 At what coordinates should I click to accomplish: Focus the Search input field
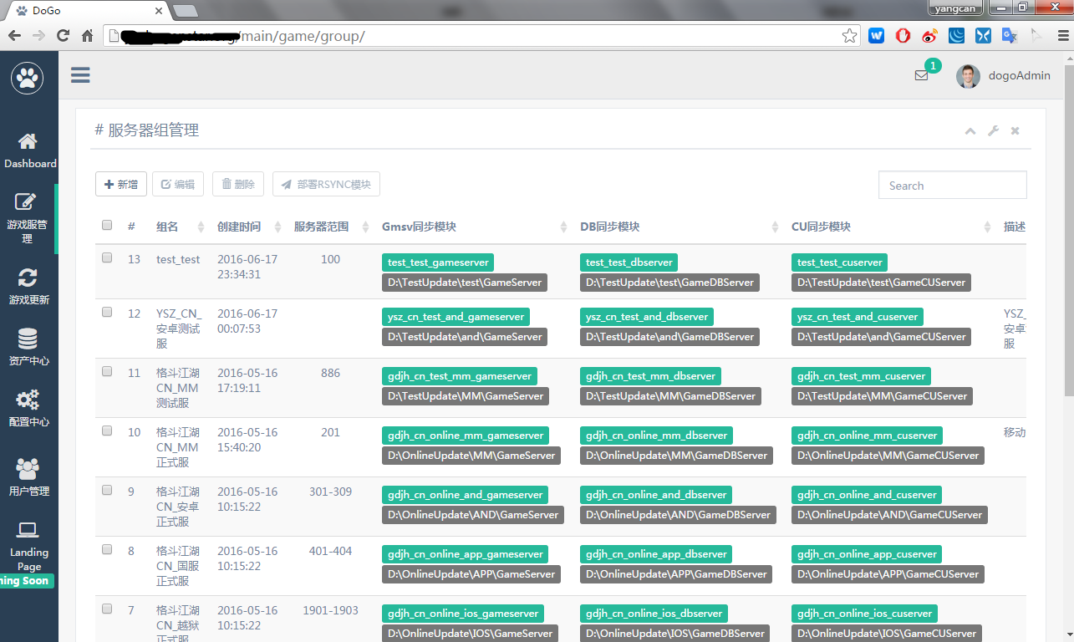point(952,186)
